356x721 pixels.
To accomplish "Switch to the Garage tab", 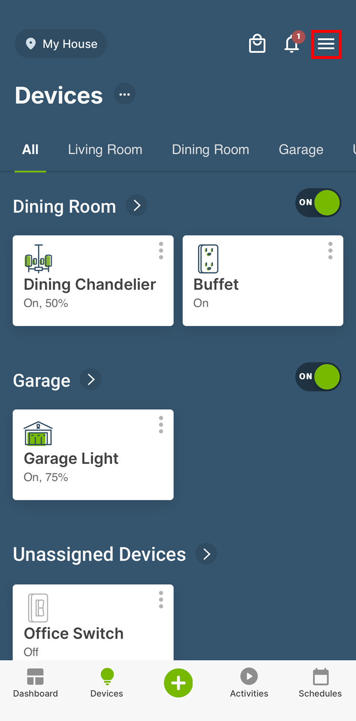I will (301, 149).
